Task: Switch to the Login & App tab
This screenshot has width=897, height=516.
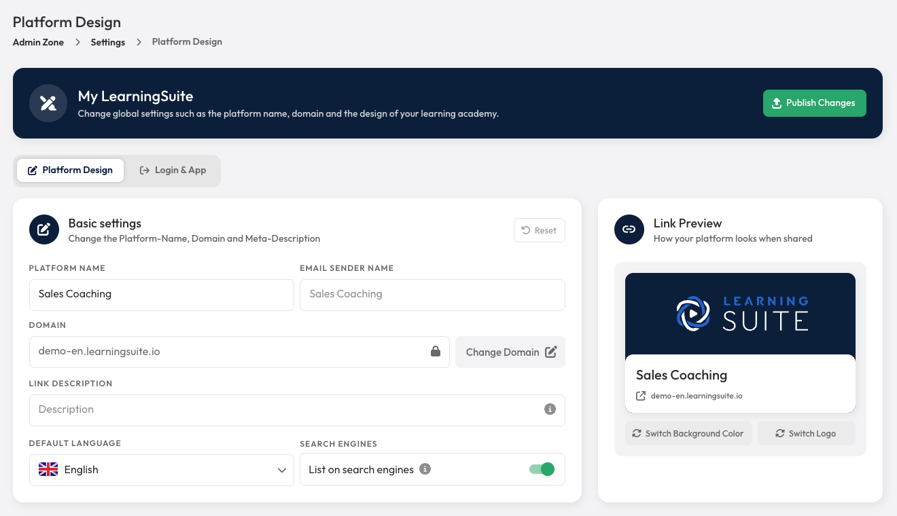Action: [x=173, y=170]
